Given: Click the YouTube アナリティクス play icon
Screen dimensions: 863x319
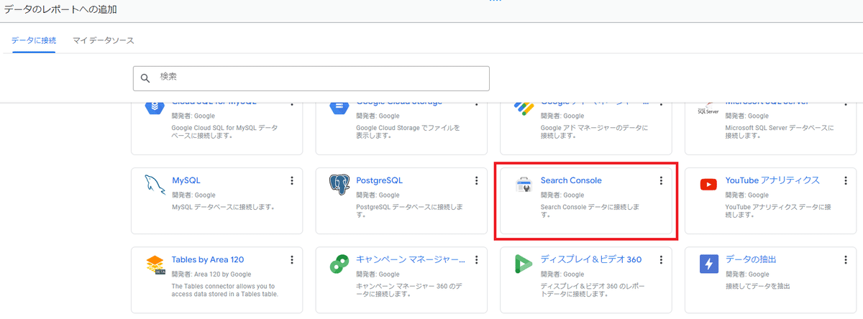Looking at the screenshot, I should pyautogui.click(x=708, y=185).
